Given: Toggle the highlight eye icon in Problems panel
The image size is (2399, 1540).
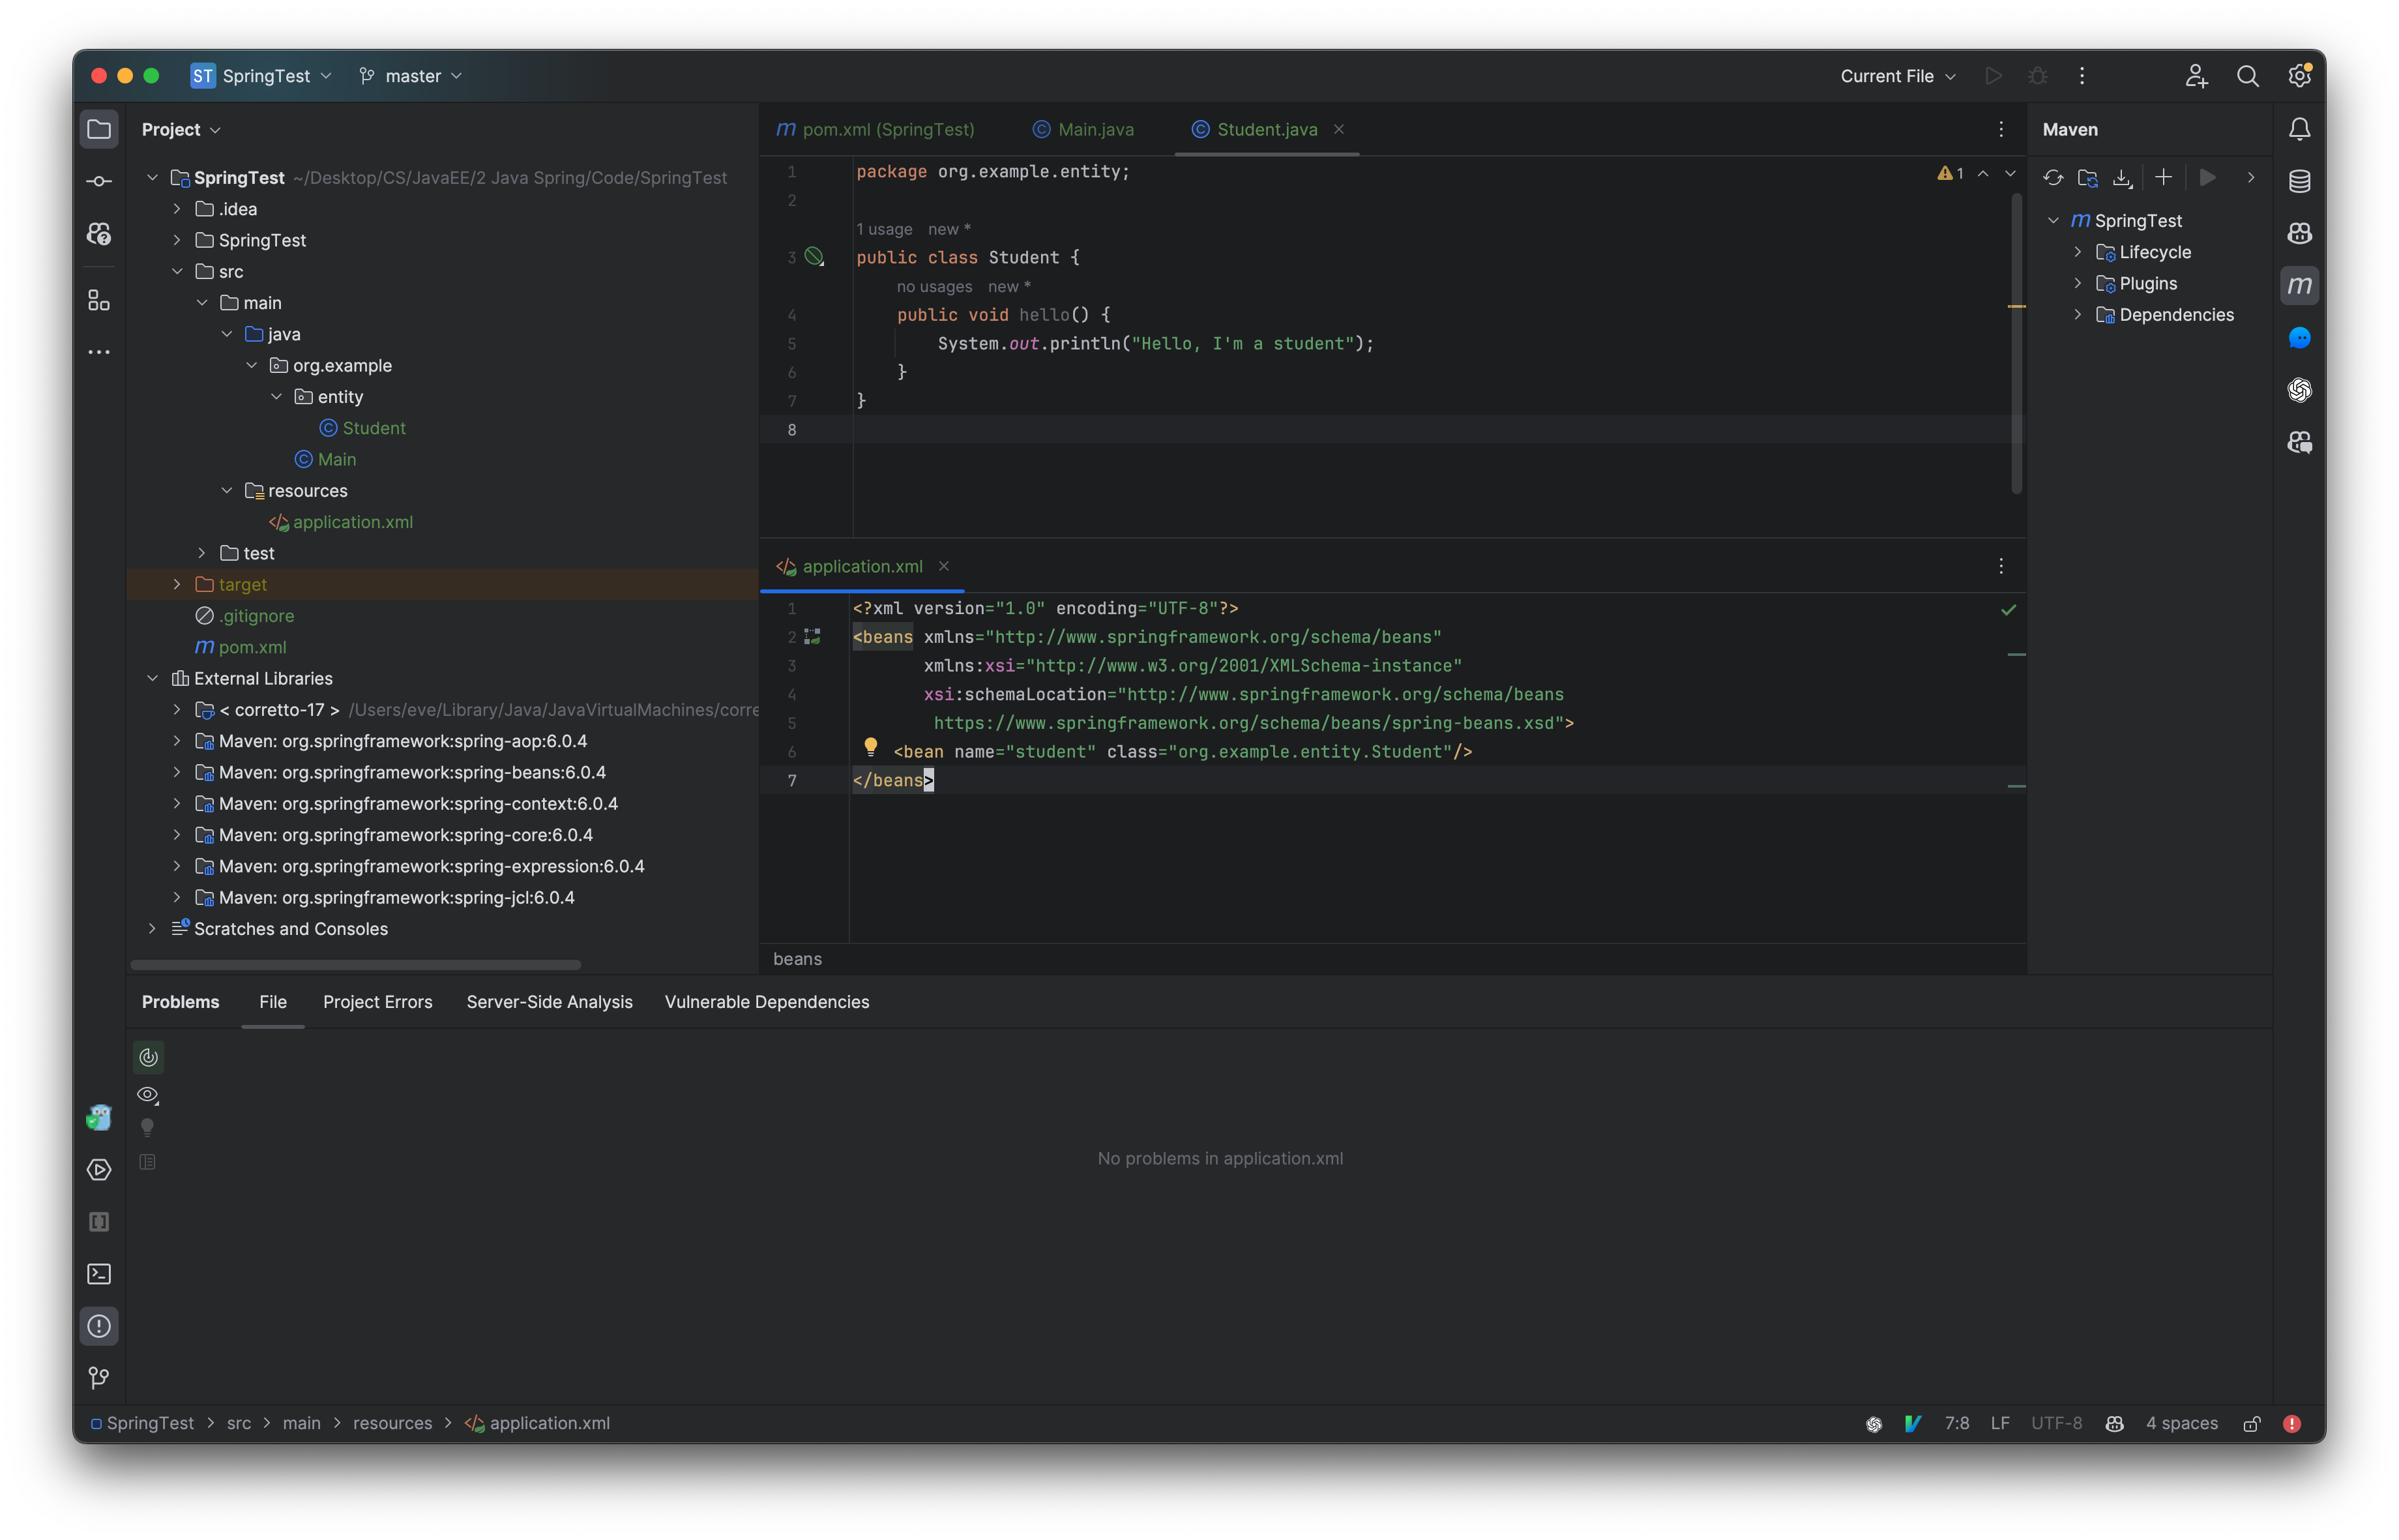Looking at the screenshot, I should pyautogui.click(x=148, y=1095).
